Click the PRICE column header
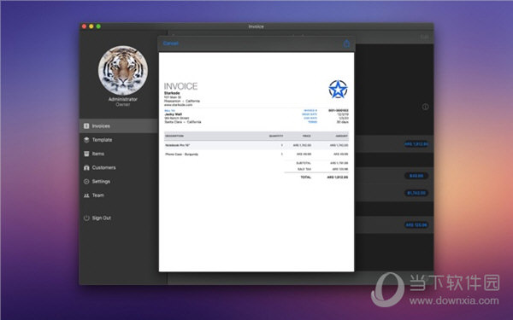Viewport: 513px width, 320px height. [307, 136]
